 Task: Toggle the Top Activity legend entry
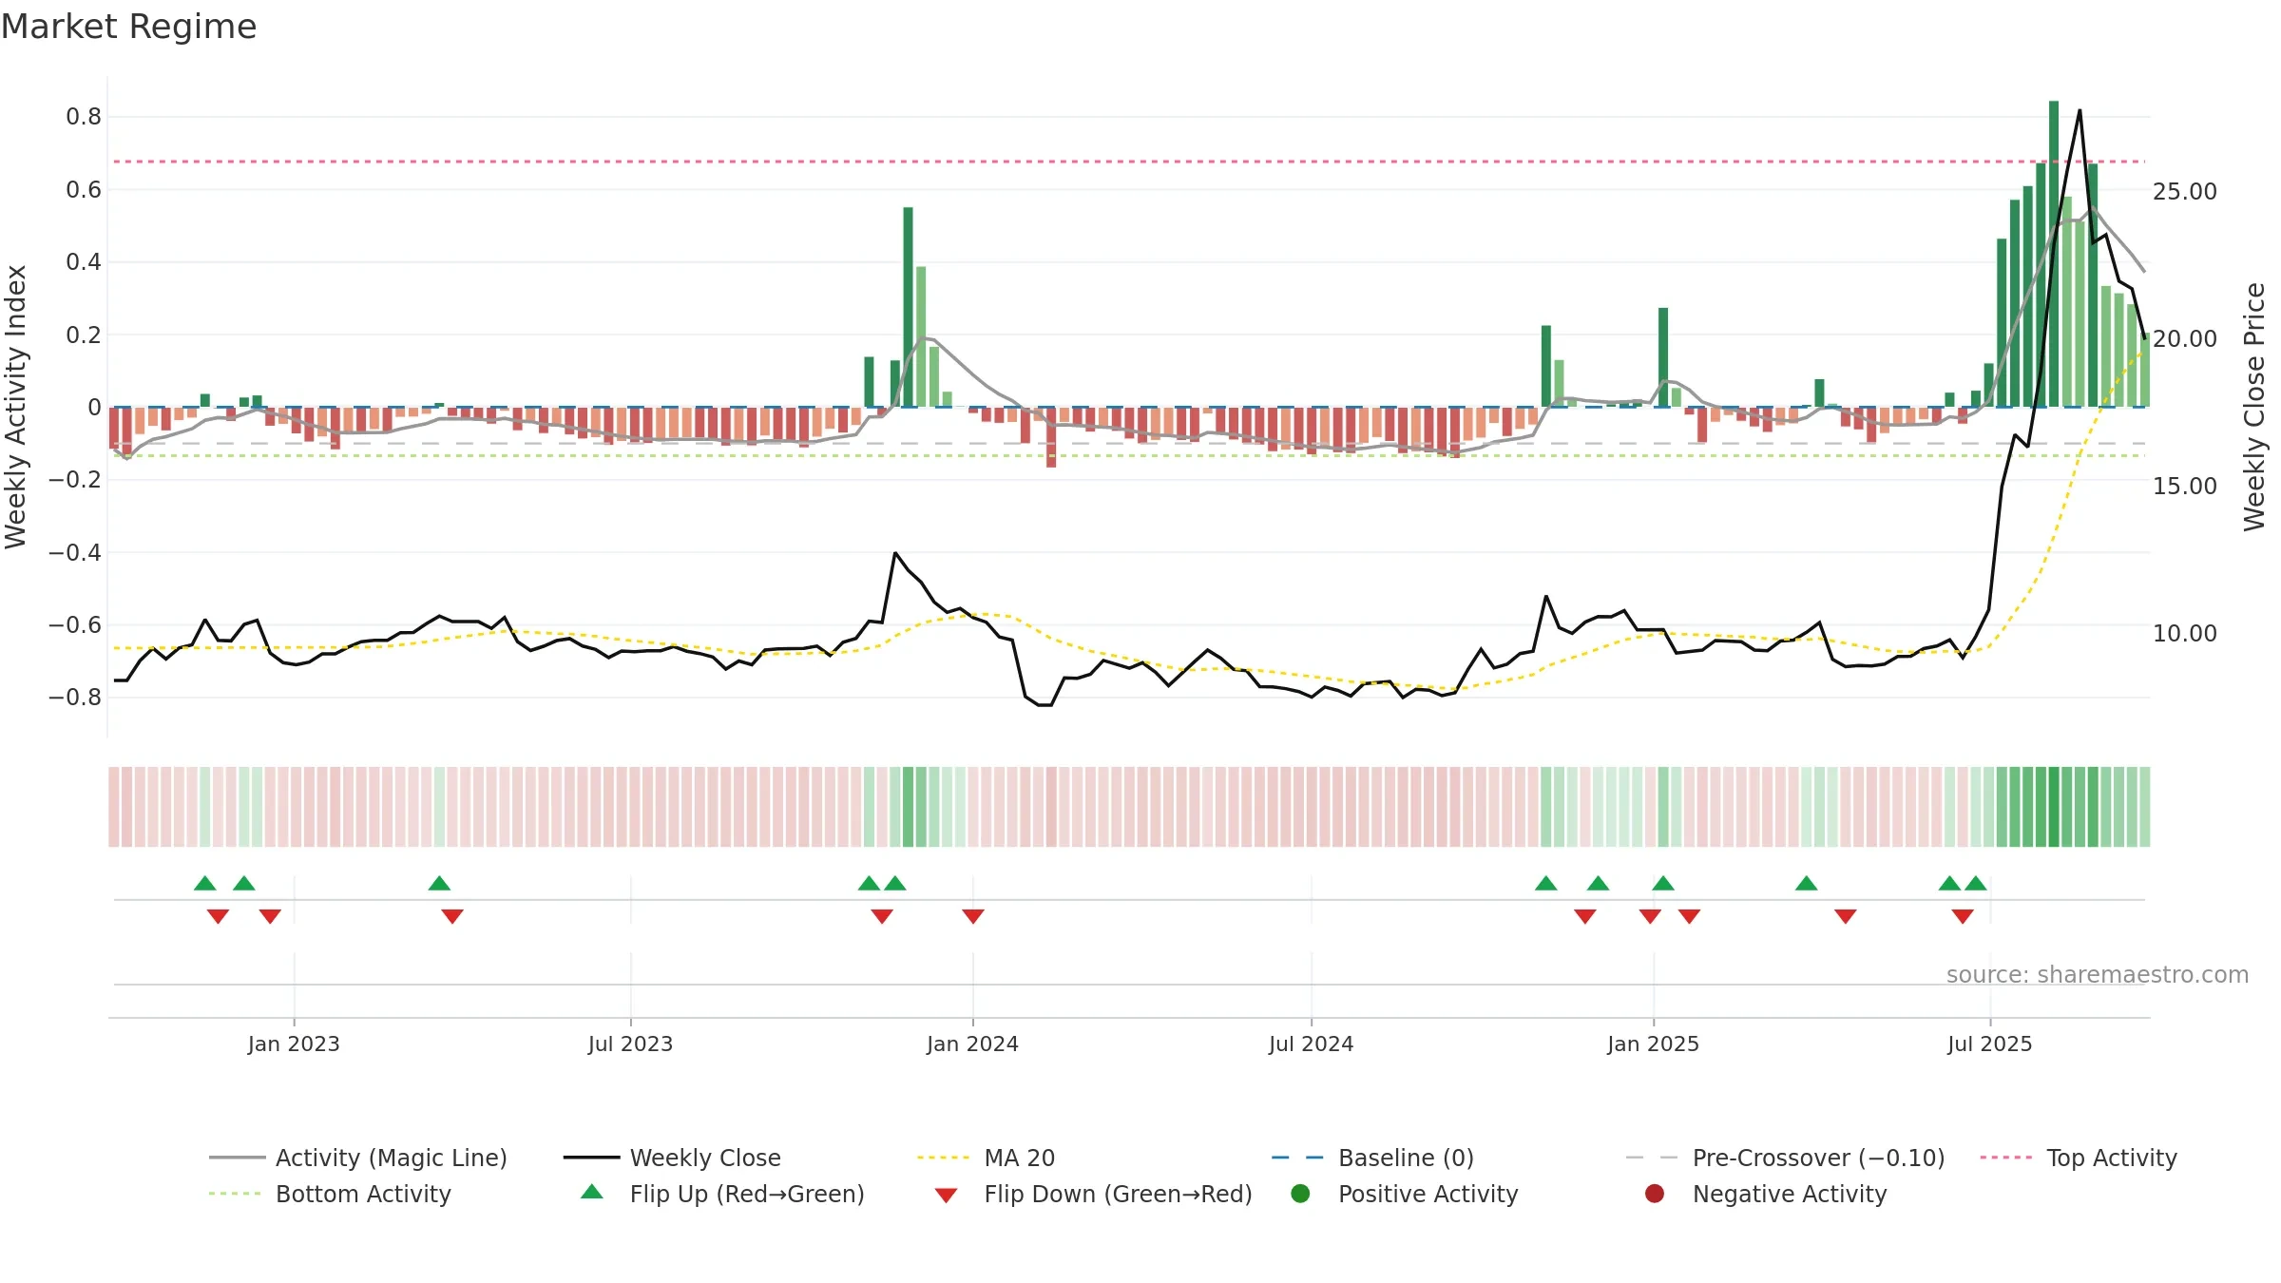[x=2079, y=1158]
